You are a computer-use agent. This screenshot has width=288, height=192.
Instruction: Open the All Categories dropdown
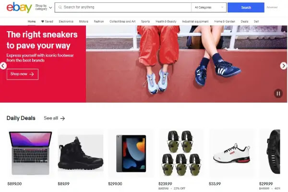pyautogui.click(x=209, y=7)
